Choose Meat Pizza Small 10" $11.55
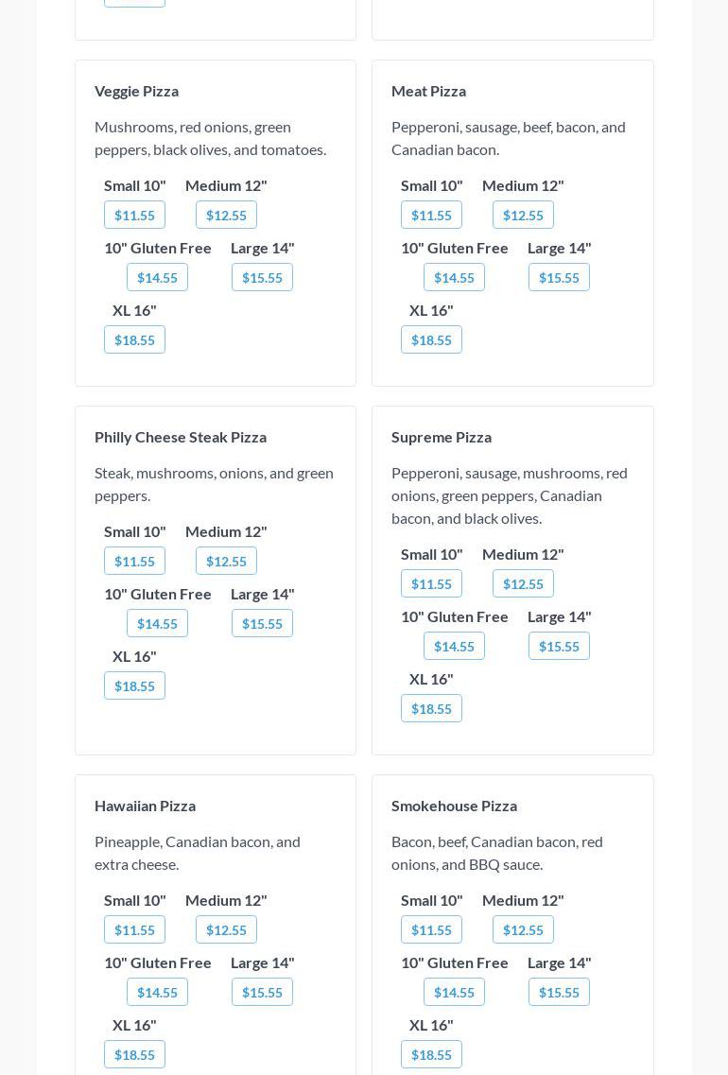728x1075 pixels. click(x=431, y=215)
